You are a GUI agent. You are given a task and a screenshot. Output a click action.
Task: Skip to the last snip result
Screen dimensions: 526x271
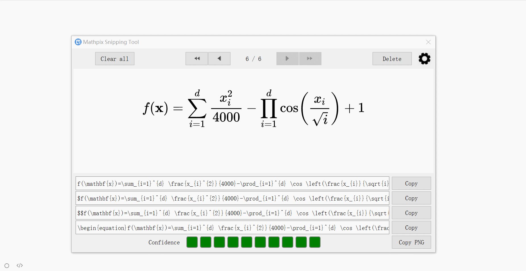(x=310, y=59)
